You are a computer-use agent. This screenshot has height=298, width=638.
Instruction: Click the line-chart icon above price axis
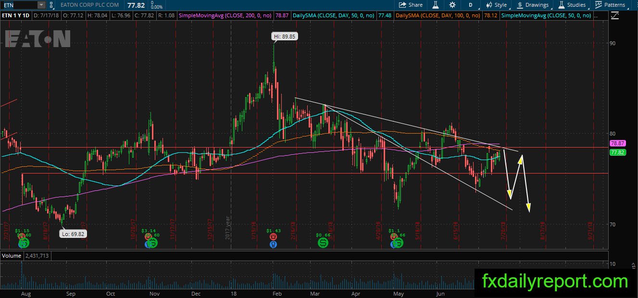616,16
